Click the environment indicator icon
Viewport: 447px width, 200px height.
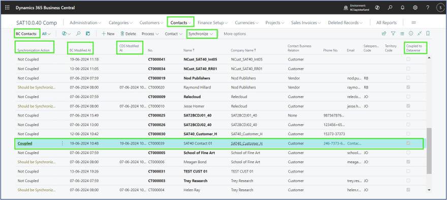pyautogui.click(x=345, y=8)
